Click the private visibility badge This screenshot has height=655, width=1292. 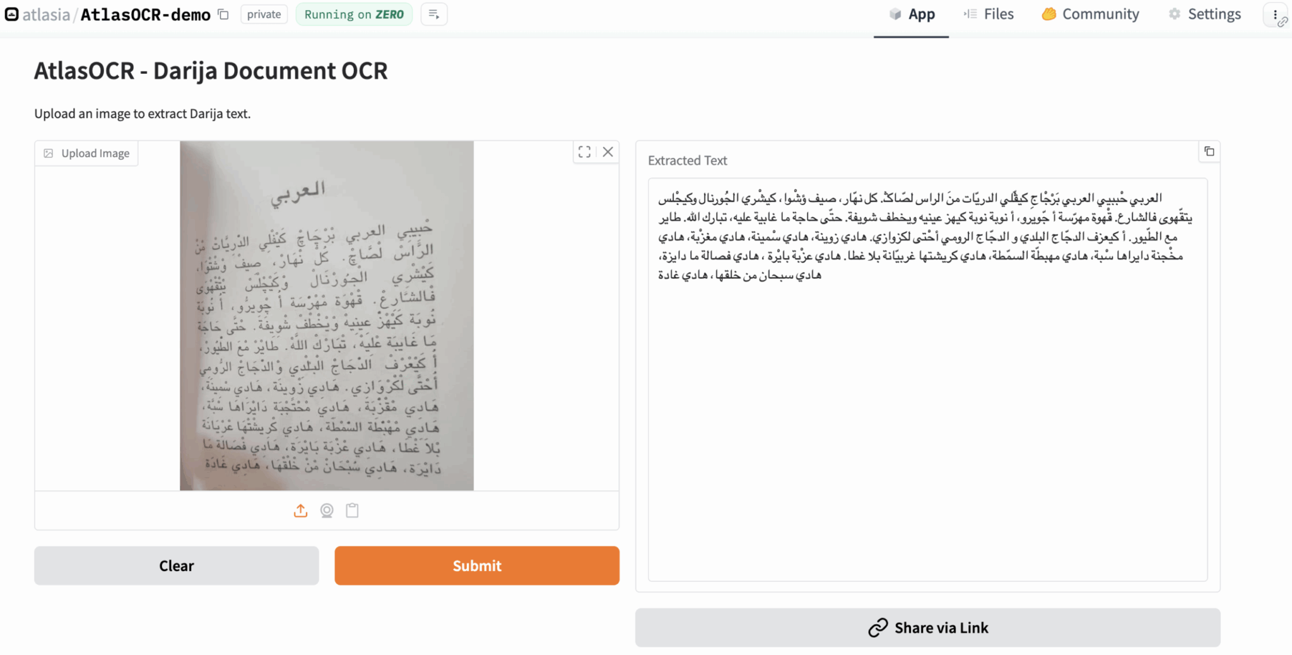click(x=264, y=14)
